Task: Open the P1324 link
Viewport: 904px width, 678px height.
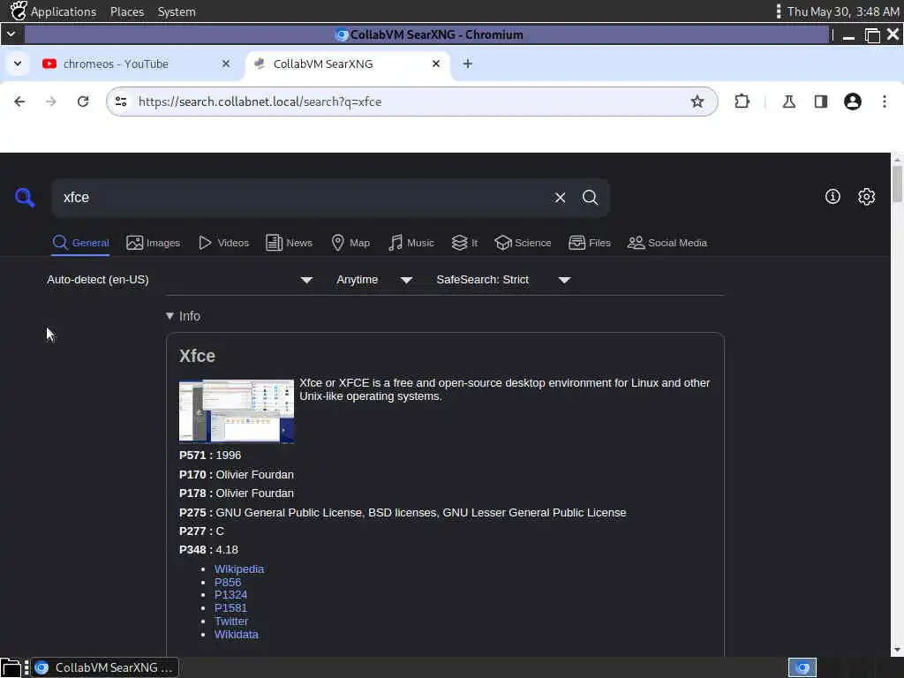Action: [230, 595]
